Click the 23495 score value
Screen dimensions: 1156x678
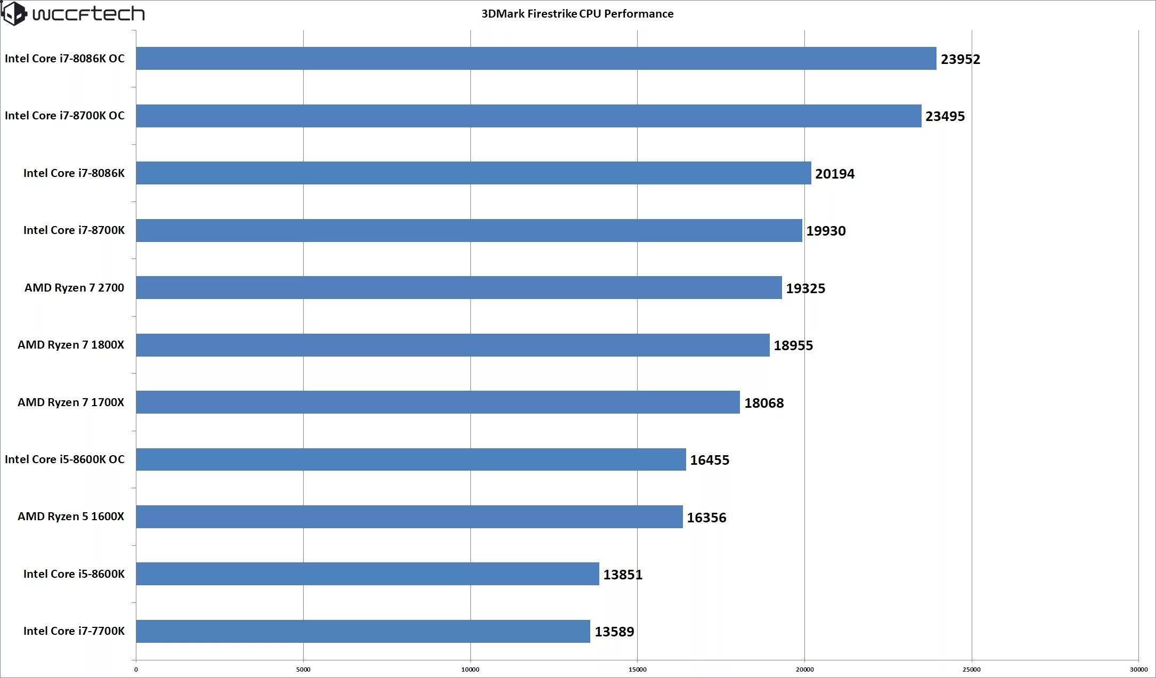coord(945,116)
